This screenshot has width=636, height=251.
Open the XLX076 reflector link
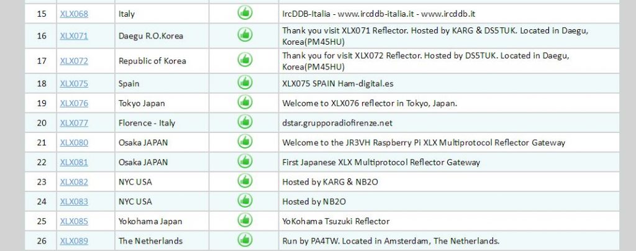click(74, 103)
